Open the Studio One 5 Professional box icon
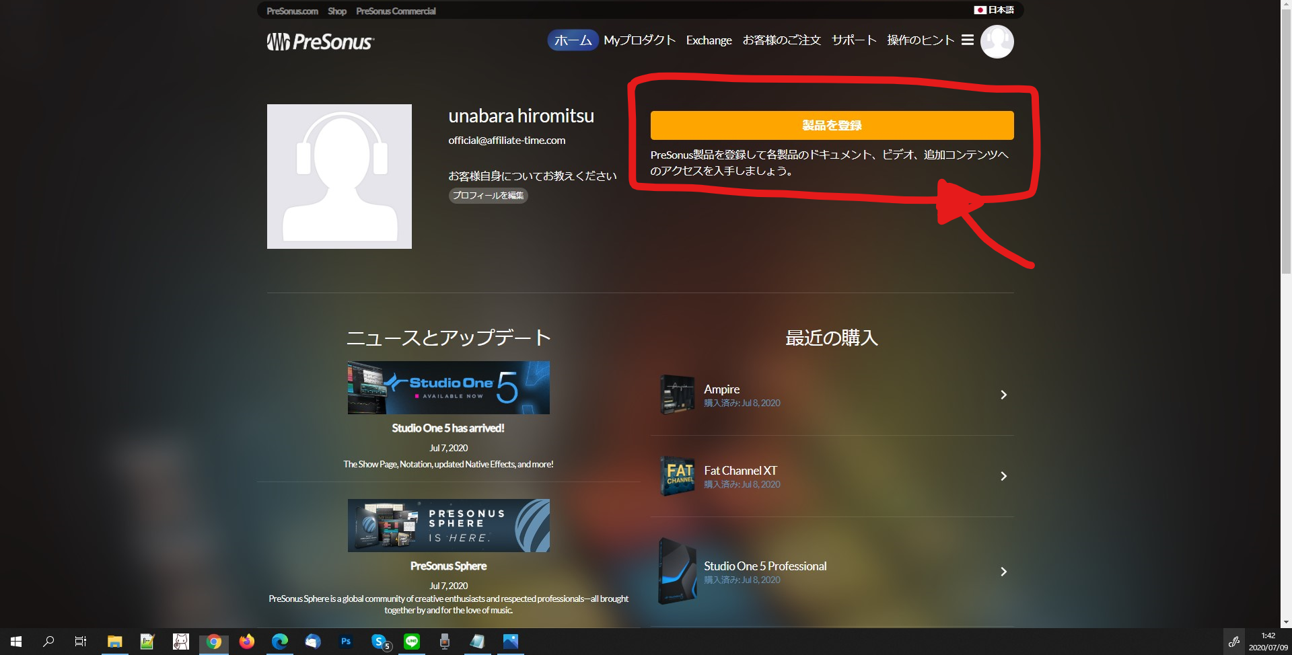1292x655 pixels. coord(677,571)
